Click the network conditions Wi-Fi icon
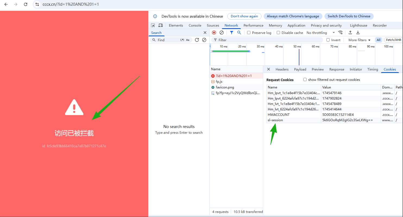This screenshot has width=403, height=217. pos(340,33)
